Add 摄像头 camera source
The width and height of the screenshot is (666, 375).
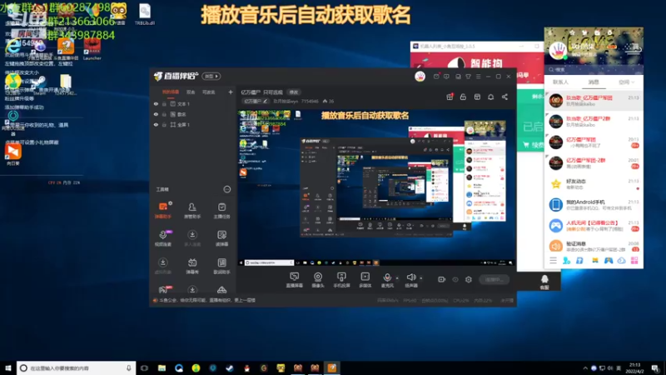(318, 280)
